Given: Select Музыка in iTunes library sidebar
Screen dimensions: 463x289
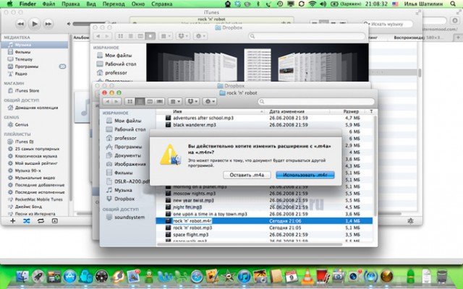Looking at the screenshot, I should pos(22,45).
